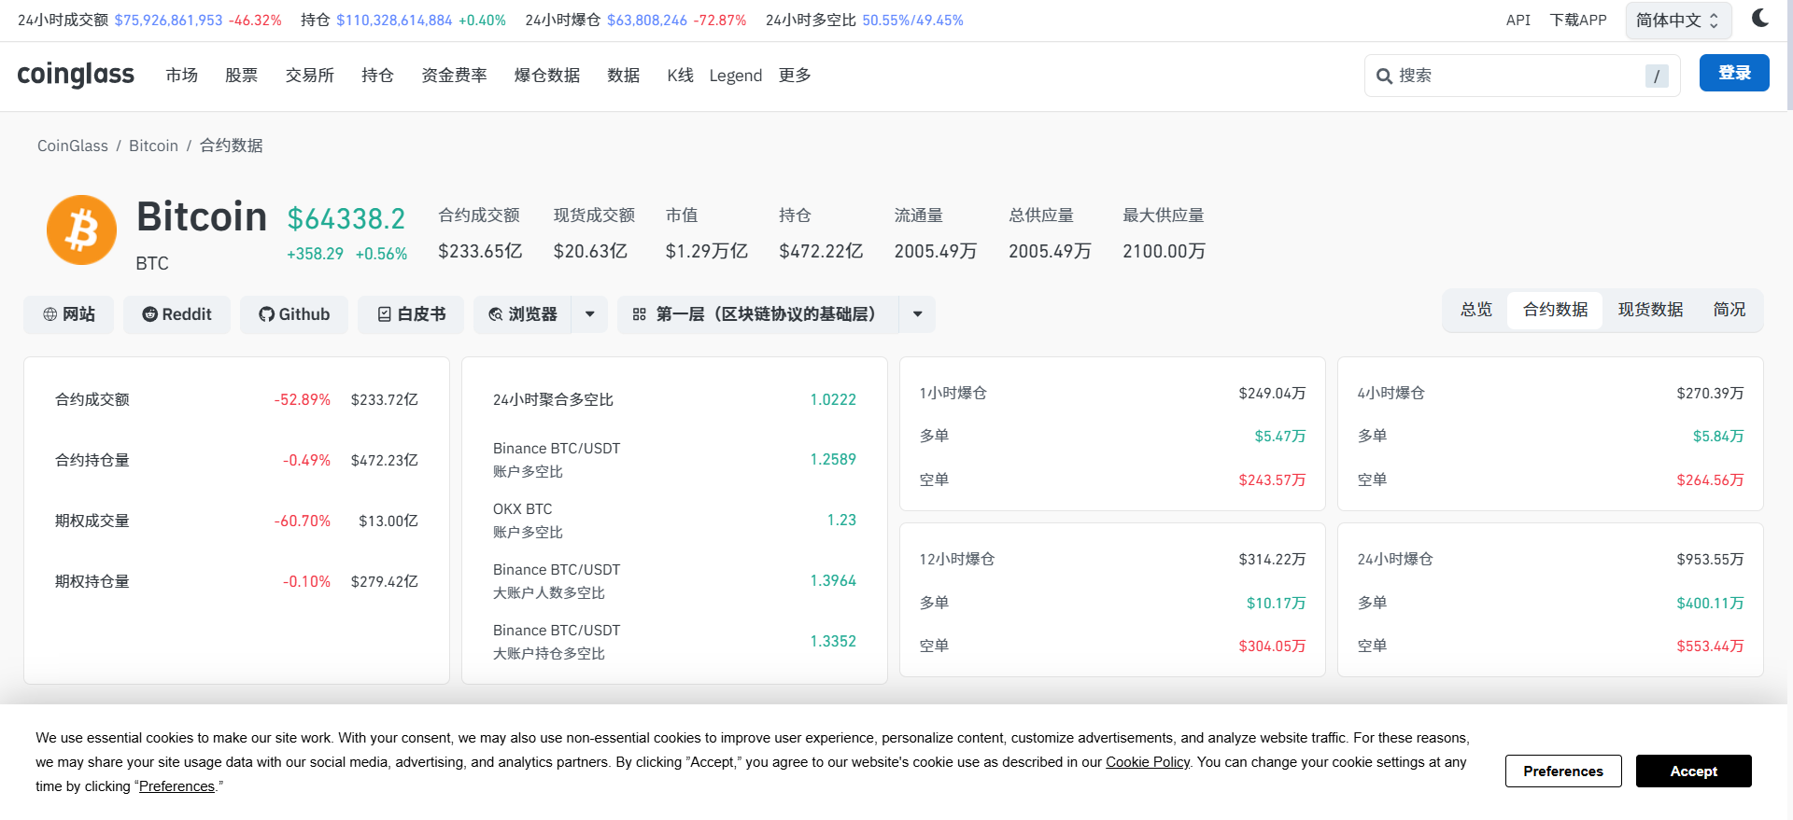Open the Cookie Policy link
Screen dimensions: 1793x820
point(1148,762)
